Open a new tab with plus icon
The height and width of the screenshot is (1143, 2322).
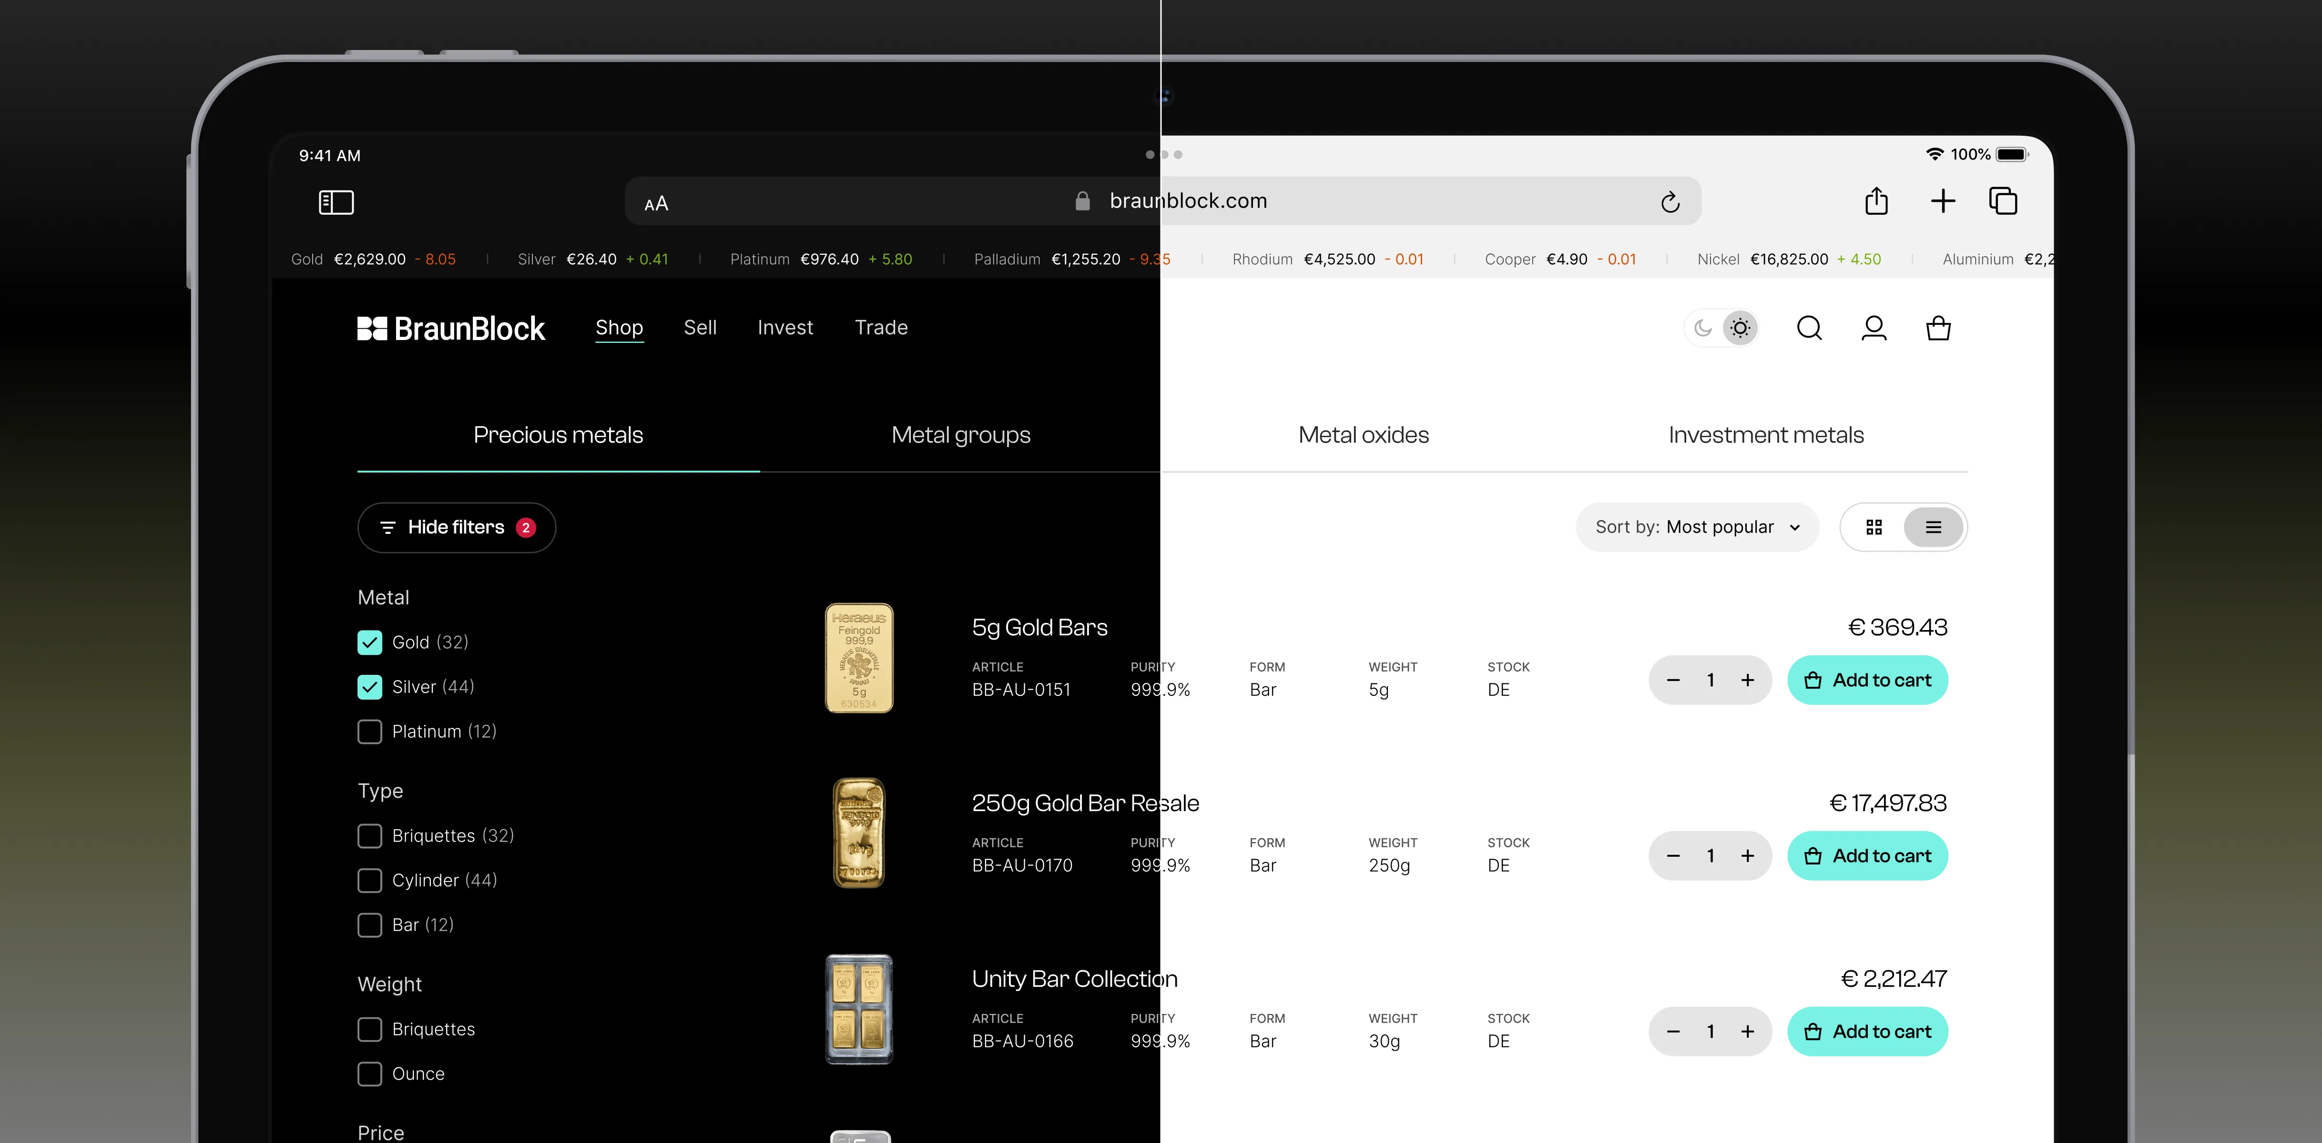(x=1943, y=201)
